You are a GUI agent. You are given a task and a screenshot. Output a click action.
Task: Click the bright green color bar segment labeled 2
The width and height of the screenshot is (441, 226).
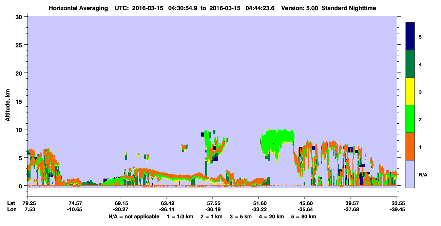410,119
